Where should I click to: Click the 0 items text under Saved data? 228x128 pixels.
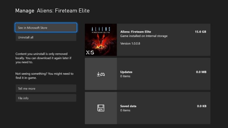(125, 110)
